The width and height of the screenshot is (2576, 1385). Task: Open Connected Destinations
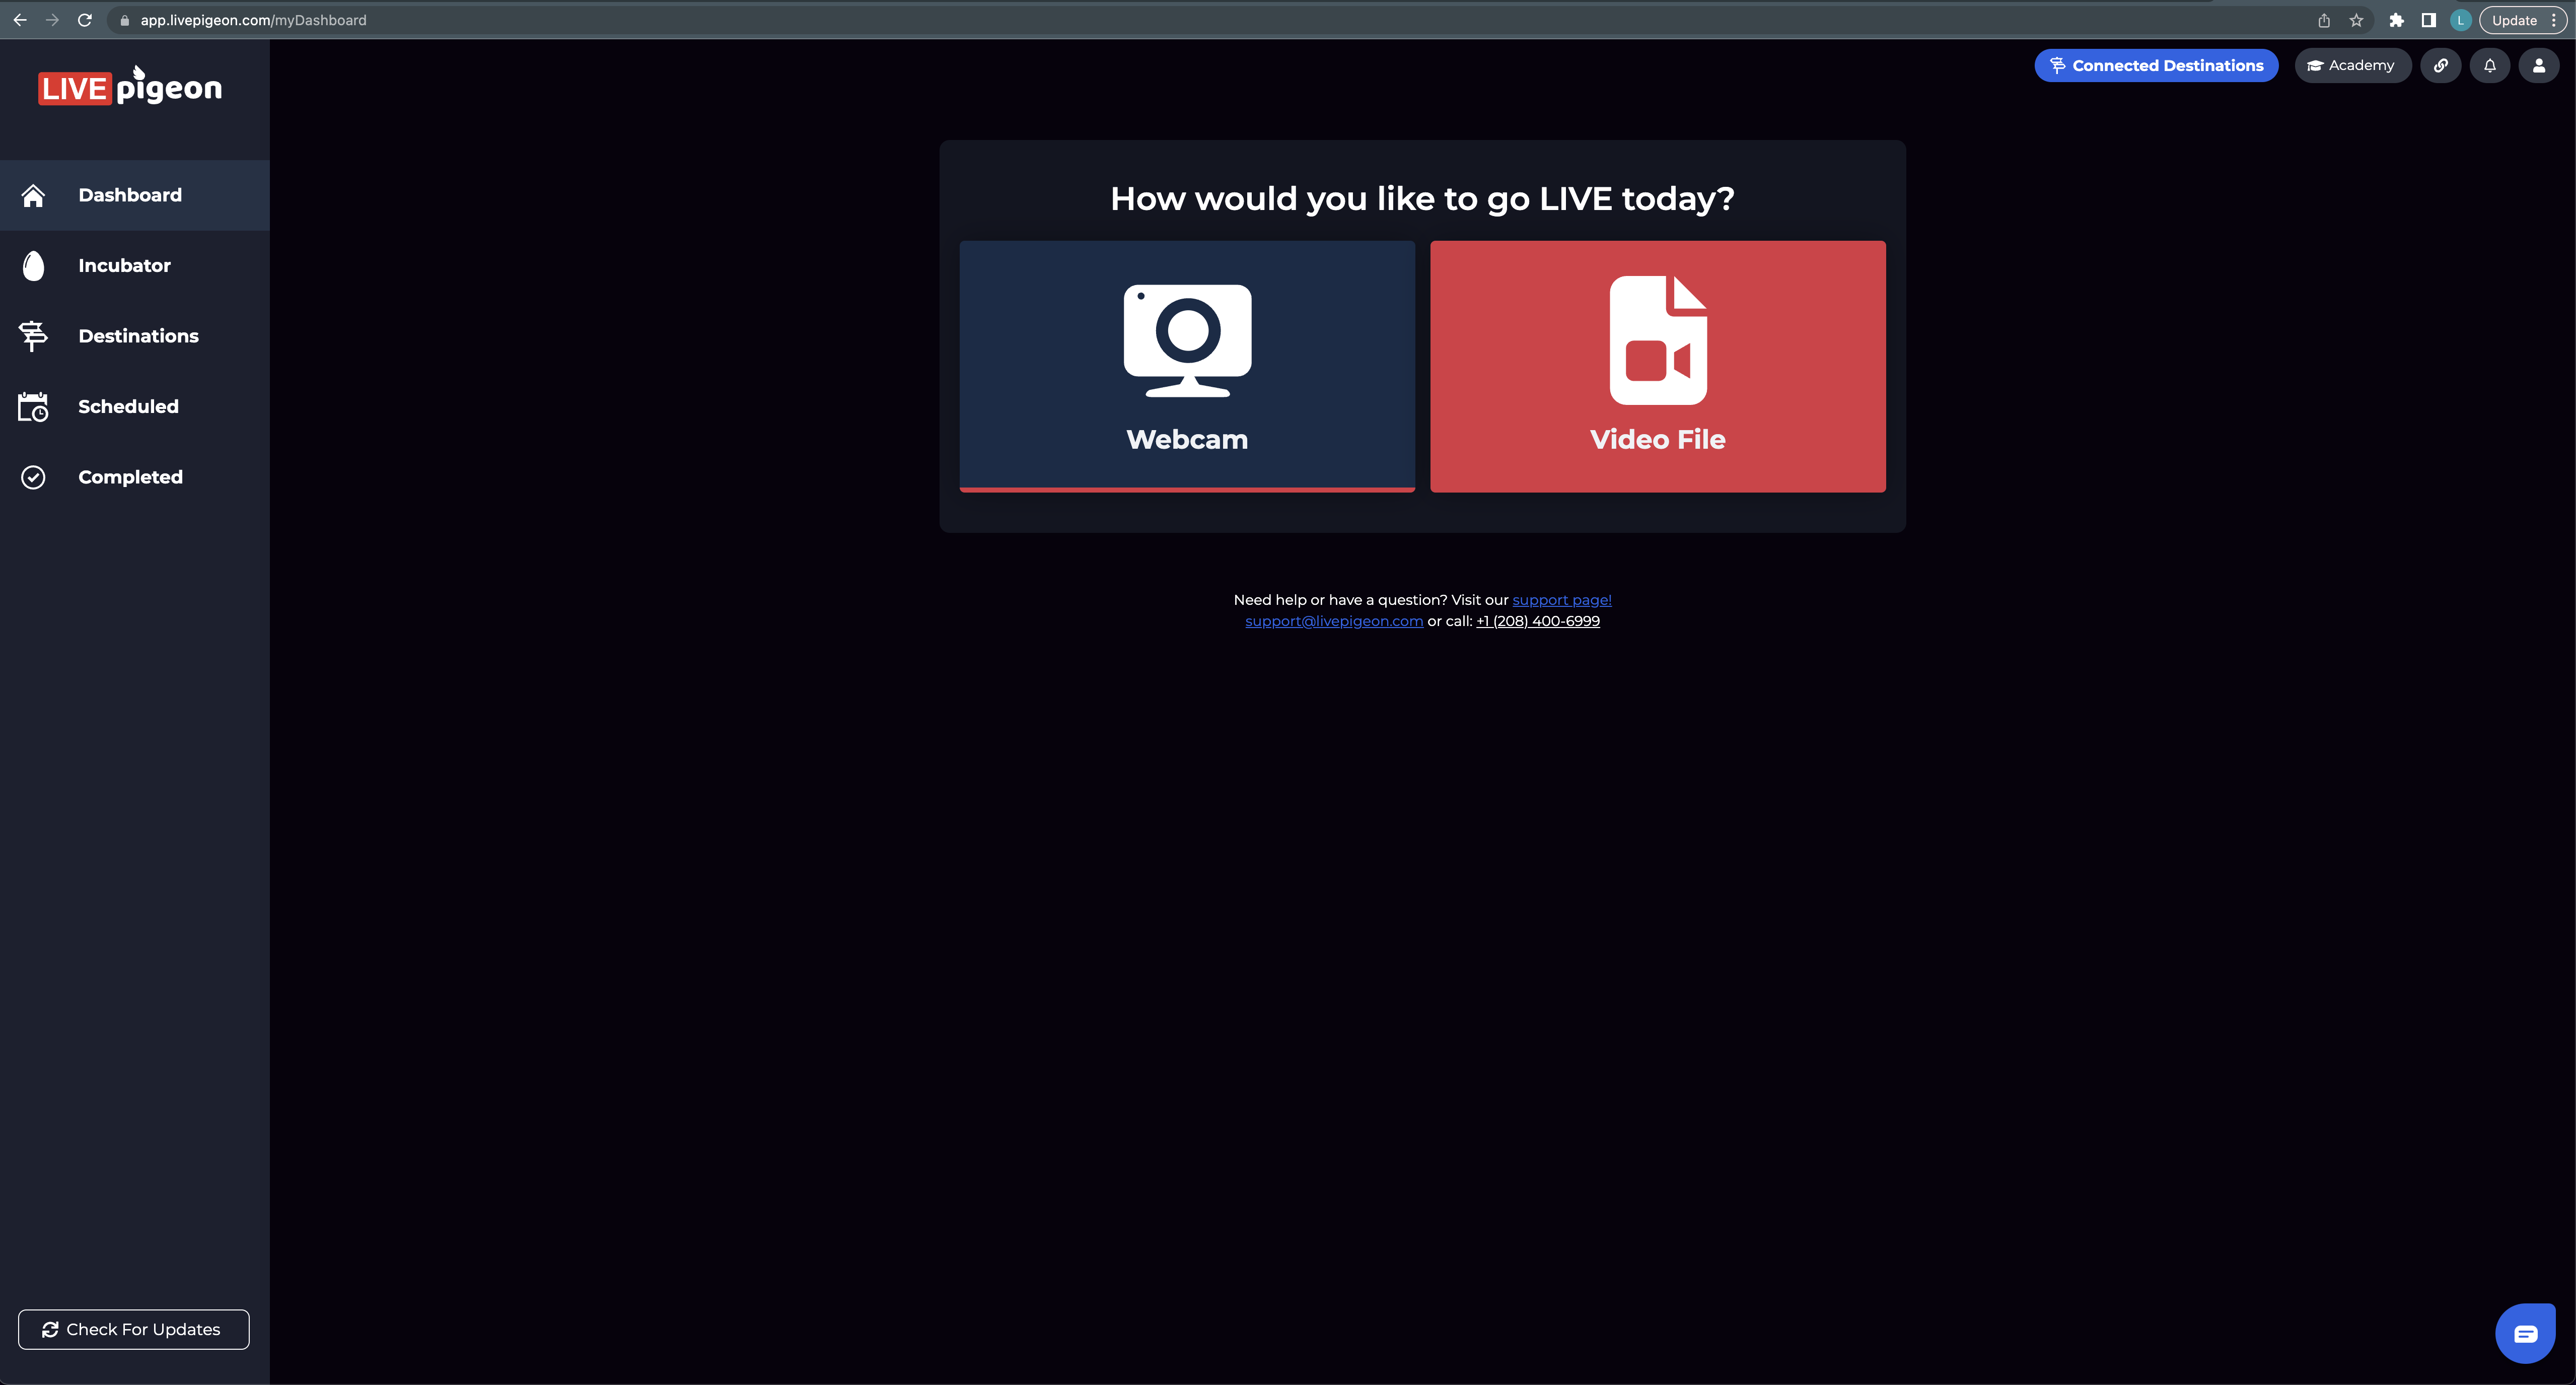pos(2156,66)
